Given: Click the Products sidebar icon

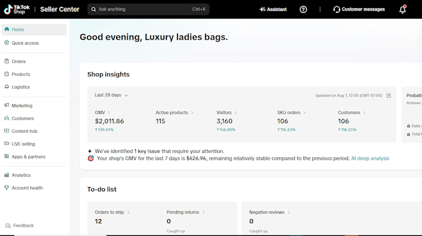Looking at the screenshot, I should coord(7,74).
